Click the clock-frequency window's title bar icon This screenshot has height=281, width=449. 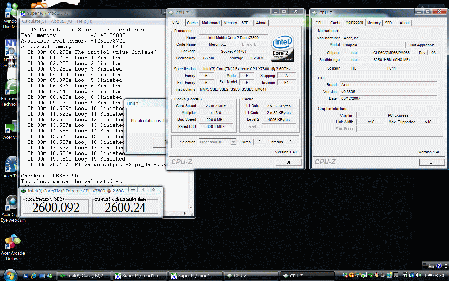[x=24, y=191]
